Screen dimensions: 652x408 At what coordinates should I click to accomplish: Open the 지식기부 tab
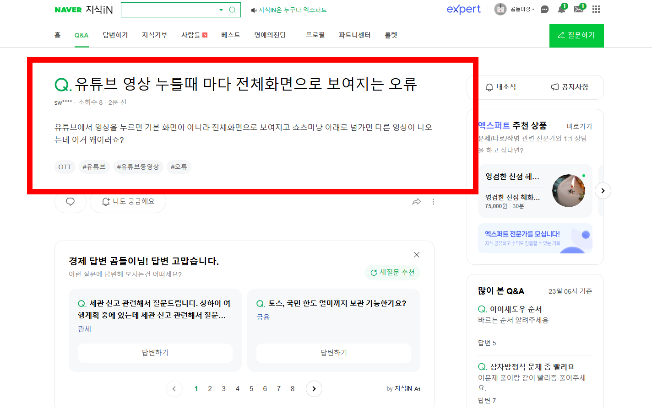pos(155,35)
